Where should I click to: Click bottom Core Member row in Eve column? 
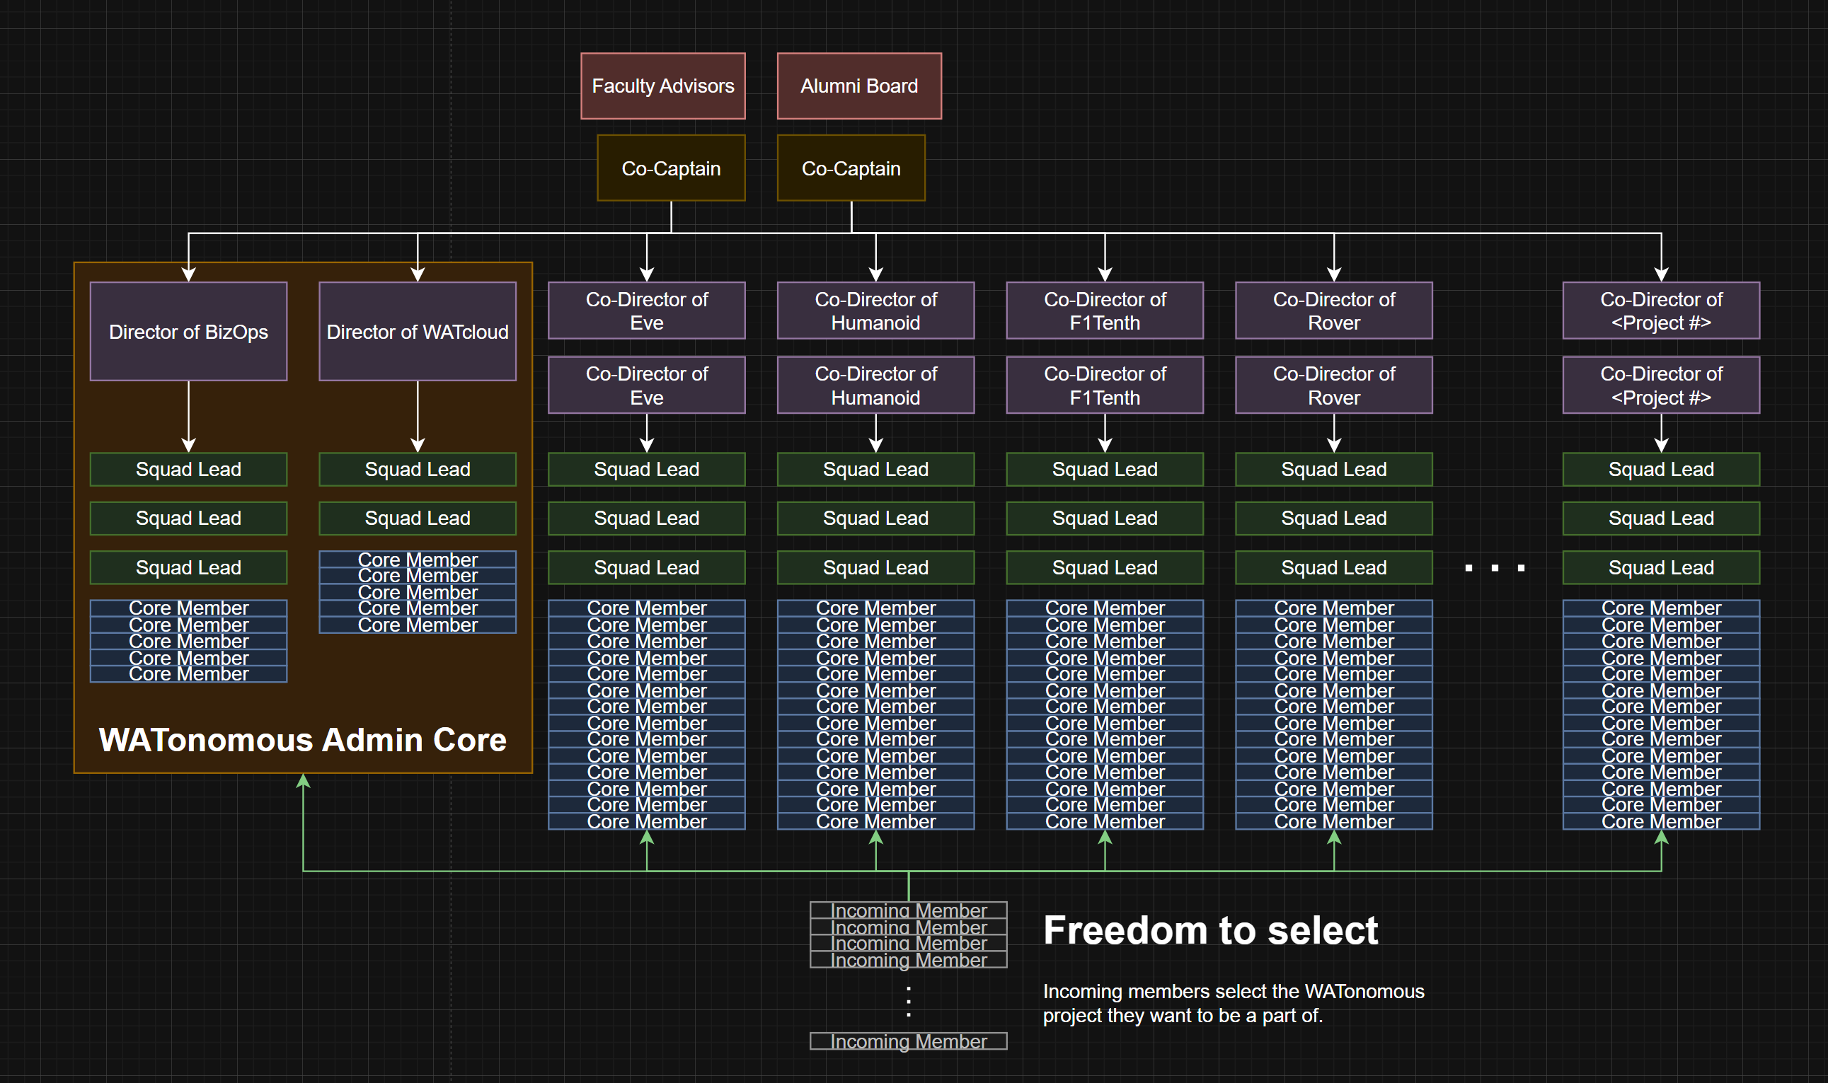coord(647,822)
